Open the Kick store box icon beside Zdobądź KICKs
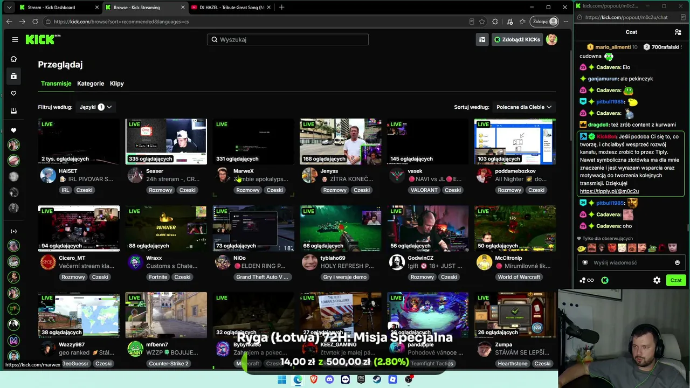Screen dimensions: 690x388 [x=482, y=39]
